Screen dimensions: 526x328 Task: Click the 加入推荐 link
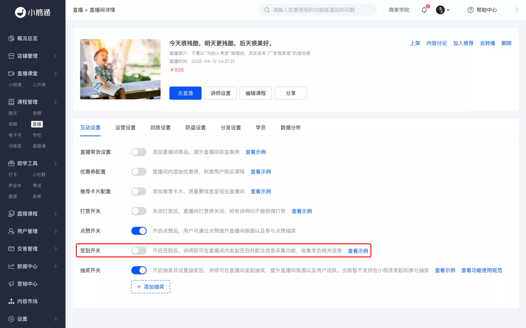pyautogui.click(x=463, y=43)
